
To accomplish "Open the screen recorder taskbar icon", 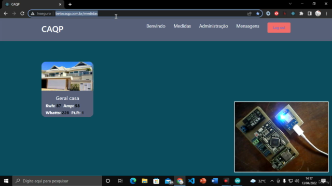I will 226,181.
